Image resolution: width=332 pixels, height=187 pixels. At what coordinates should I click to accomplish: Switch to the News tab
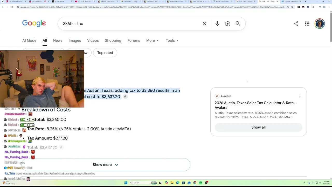(x=58, y=41)
